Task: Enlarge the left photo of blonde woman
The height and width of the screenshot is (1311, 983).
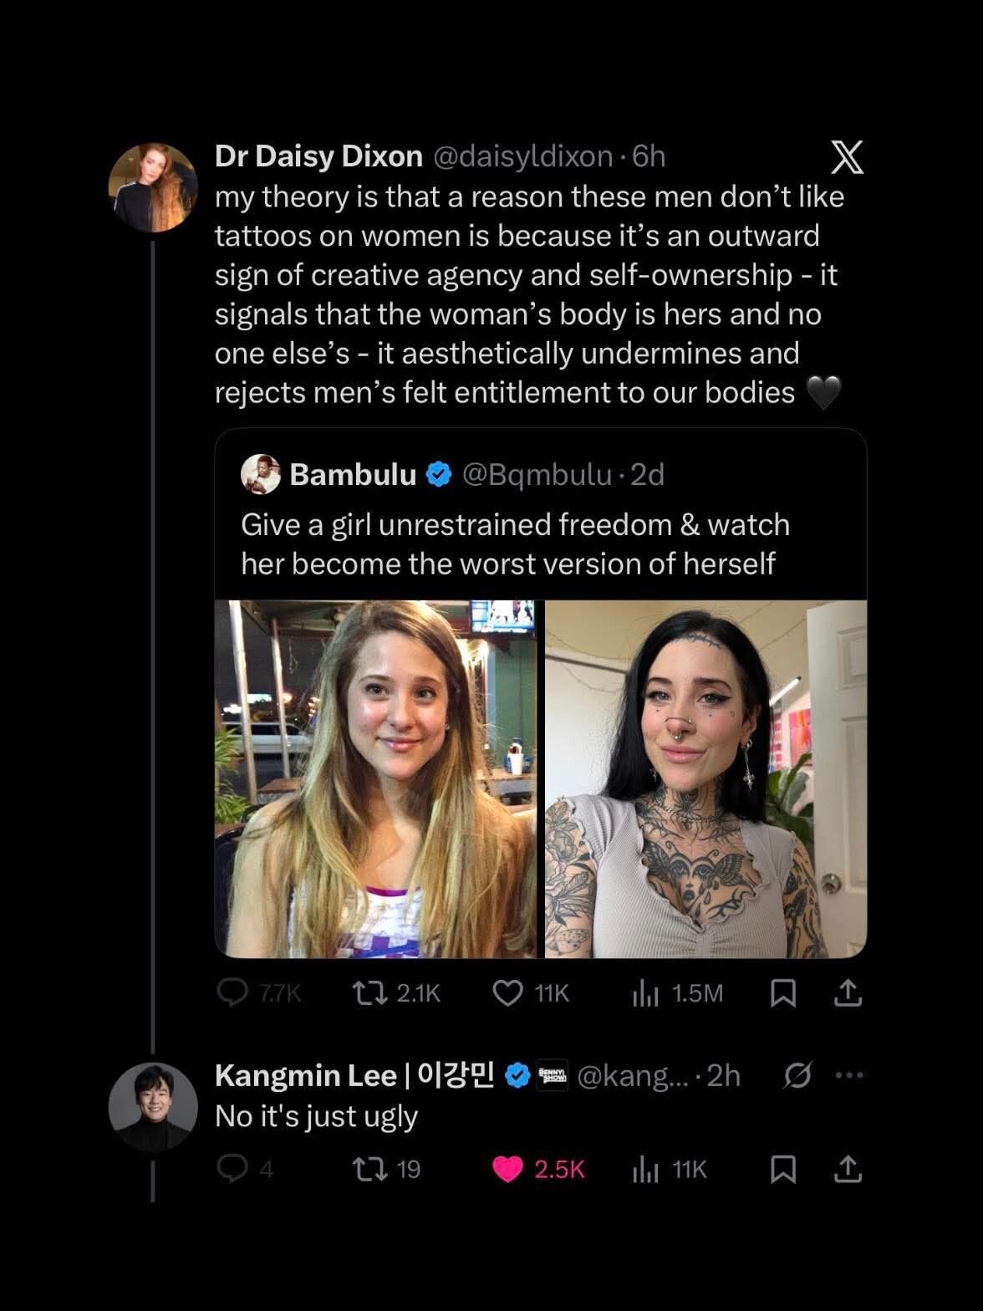Action: pyautogui.click(x=375, y=778)
